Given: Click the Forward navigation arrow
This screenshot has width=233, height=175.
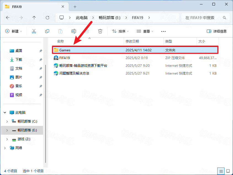Looking at the screenshot, I should [x=21, y=18].
